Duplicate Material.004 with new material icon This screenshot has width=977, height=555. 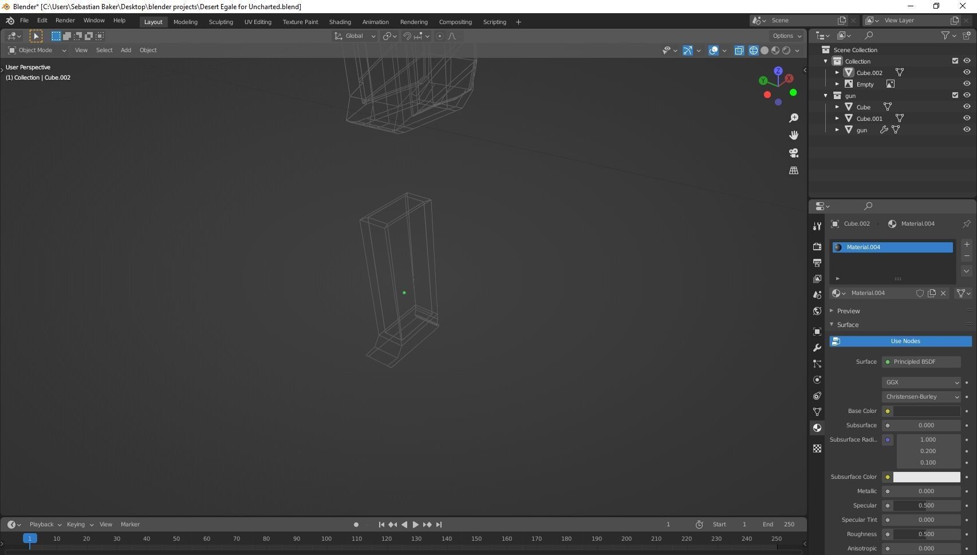tap(932, 293)
